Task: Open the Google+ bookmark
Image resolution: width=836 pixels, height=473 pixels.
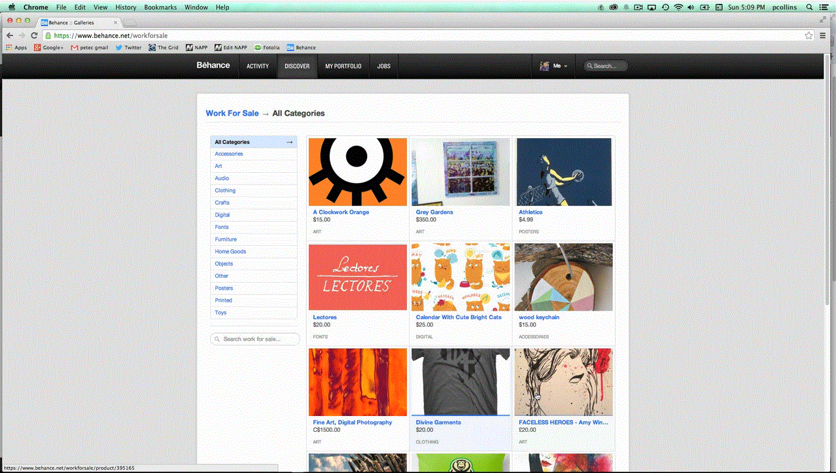Action: [49, 47]
